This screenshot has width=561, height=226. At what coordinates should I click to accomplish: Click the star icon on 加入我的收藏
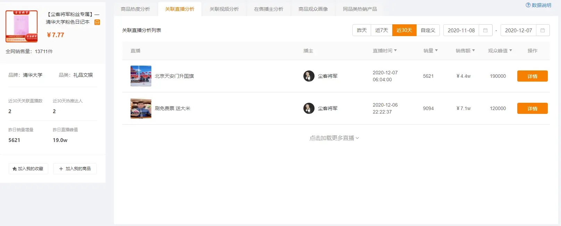15,169
